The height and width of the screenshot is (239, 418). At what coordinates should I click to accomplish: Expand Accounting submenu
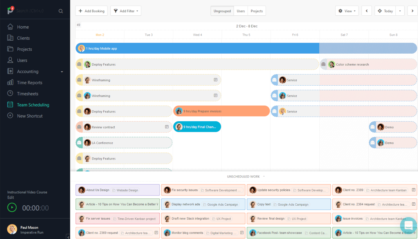tap(62, 72)
